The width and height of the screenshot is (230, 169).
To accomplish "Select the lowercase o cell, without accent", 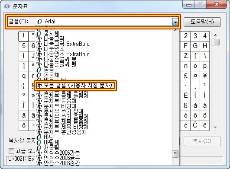I will [195, 66].
